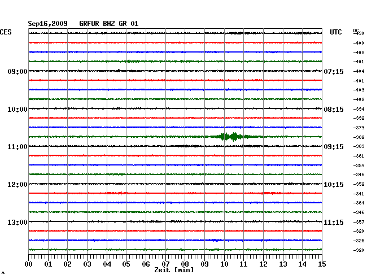
Task: Click the DC offset value -382
Action: (359, 137)
